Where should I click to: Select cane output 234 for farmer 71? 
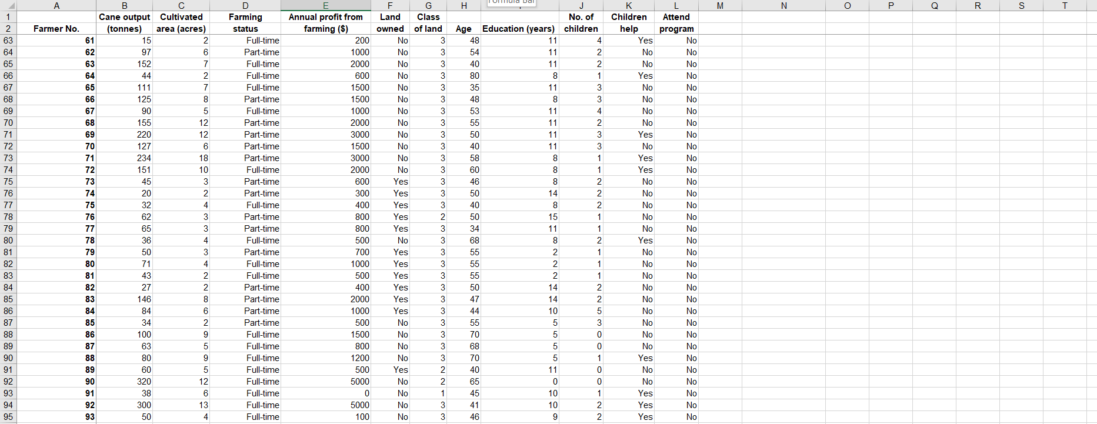124,158
